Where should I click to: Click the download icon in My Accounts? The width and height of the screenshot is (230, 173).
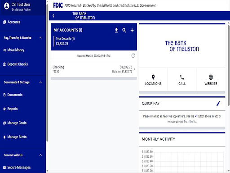tap(116, 30)
